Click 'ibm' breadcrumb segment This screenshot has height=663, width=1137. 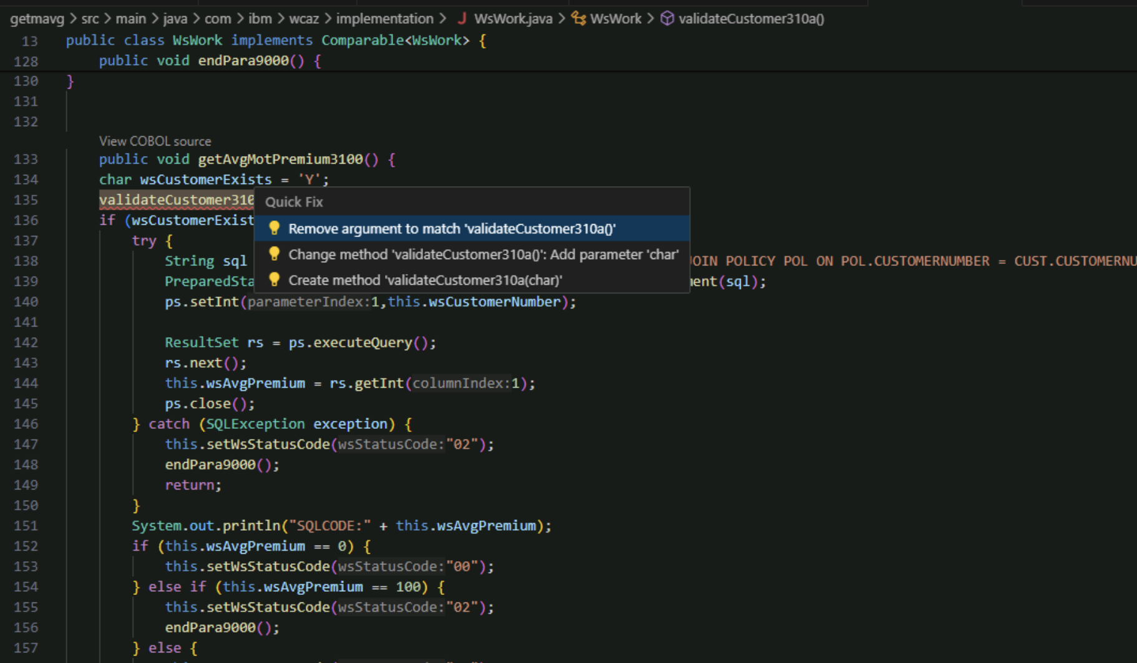click(260, 19)
